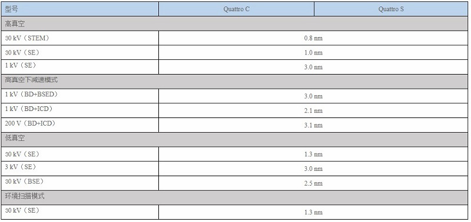Click the 环境扫描模式 section row
471x222 pixels.
tap(234, 198)
